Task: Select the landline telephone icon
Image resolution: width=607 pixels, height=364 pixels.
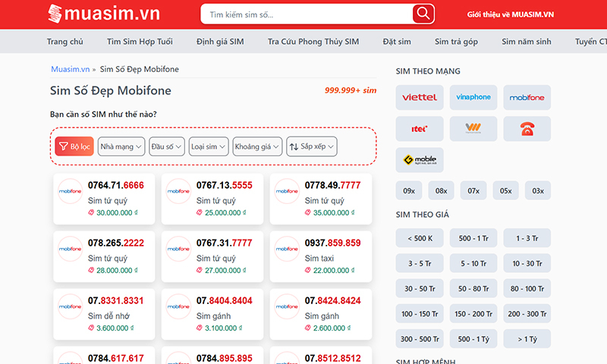Action: tap(527, 129)
